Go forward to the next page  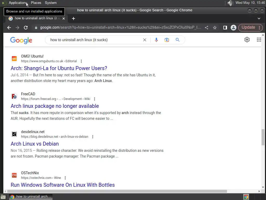[x=17, y=28]
